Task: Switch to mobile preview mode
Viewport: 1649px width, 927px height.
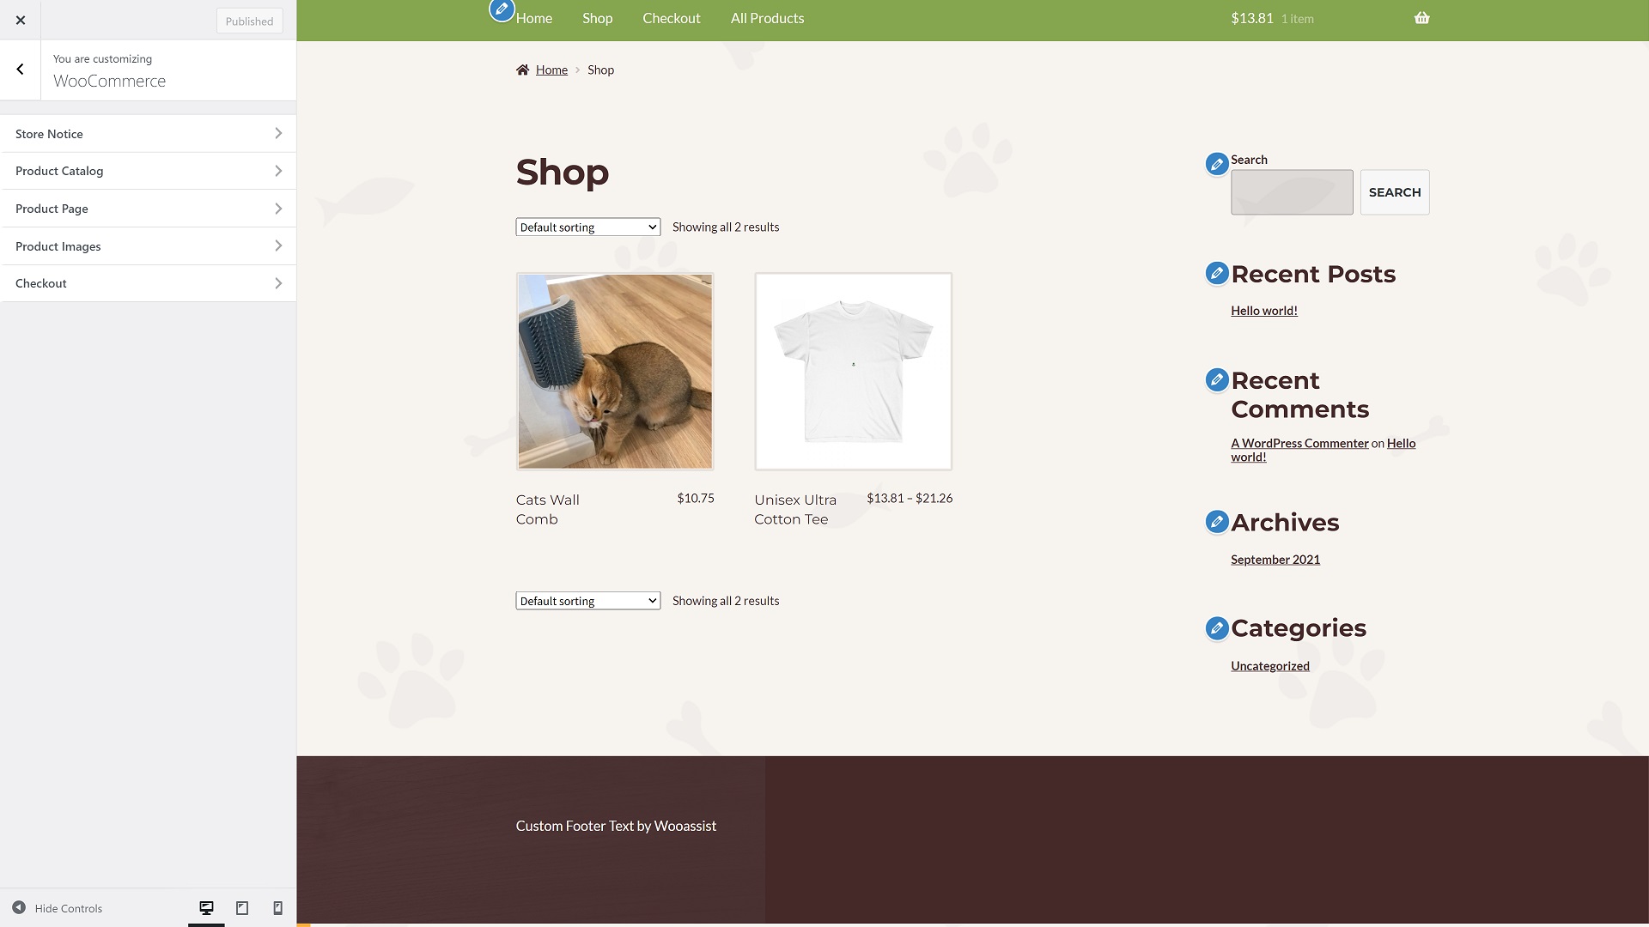Action: 277,908
